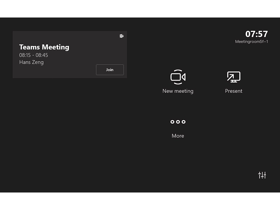Open the settings sliders icon
This screenshot has height=210, width=280.
[x=262, y=175]
